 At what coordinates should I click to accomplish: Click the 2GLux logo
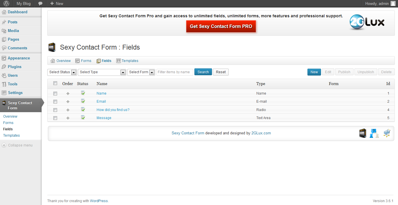pos(367,22)
